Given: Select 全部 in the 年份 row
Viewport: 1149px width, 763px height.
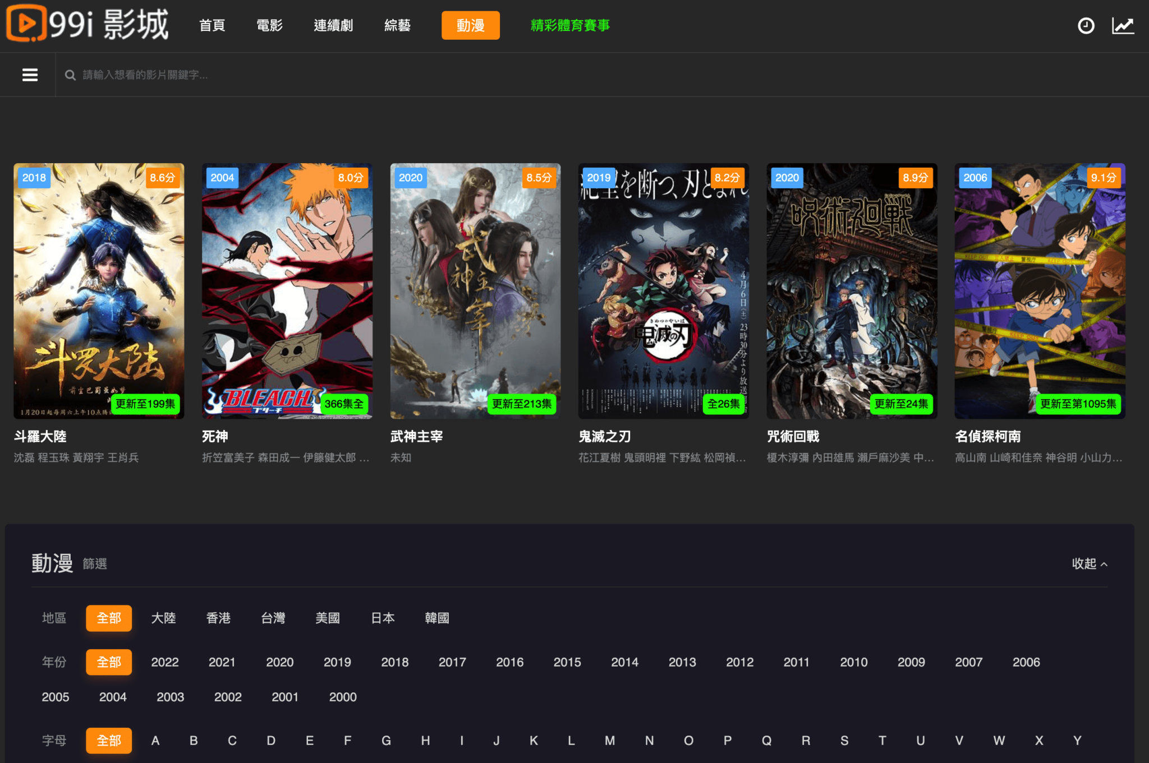Looking at the screenshot, I should tap(109, 662).
